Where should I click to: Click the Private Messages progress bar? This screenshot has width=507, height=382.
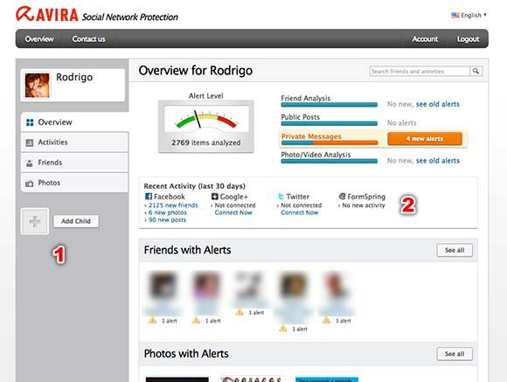tap(330, 142)
